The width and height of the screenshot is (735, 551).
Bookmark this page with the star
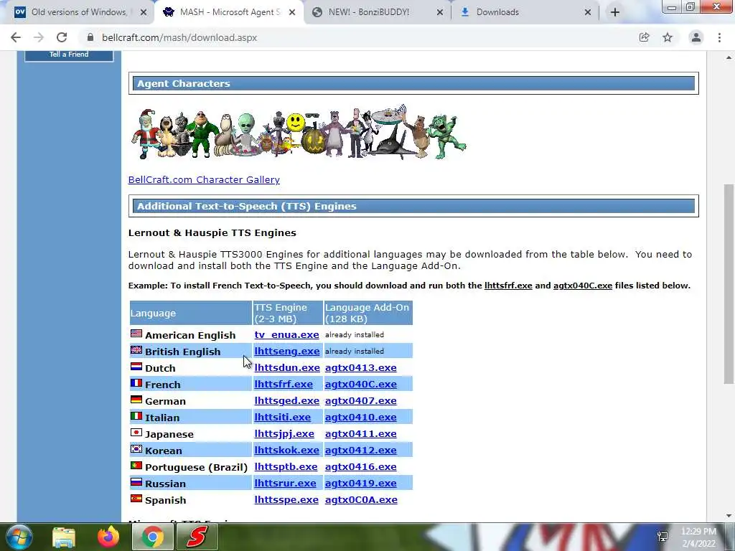668,37
